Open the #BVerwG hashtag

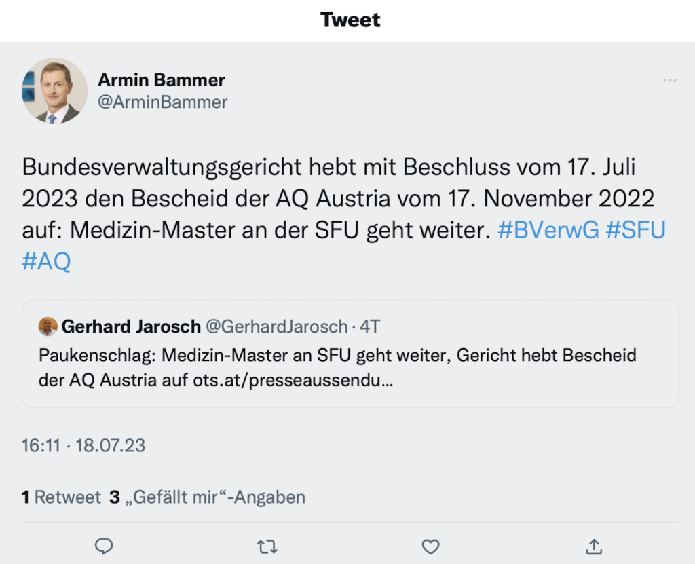click(x=548, y=231)
